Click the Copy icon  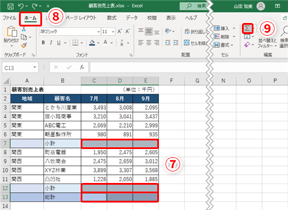pyautogui.click(x=24, y=37)
